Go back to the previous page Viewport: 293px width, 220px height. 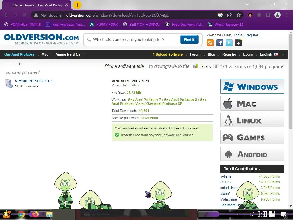click(6, 15)
